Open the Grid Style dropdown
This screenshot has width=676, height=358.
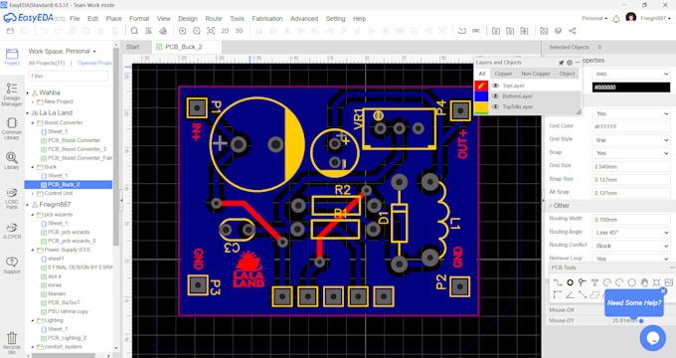[x=631, y=140]
